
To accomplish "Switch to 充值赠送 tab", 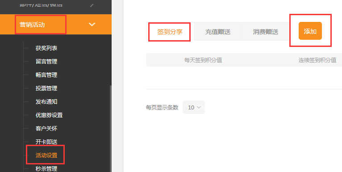I will tap(218, 32).
